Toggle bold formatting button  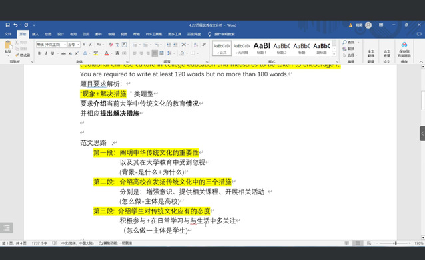39,53
